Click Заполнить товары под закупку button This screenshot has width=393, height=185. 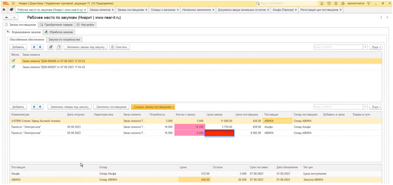(x=70, y=107)
